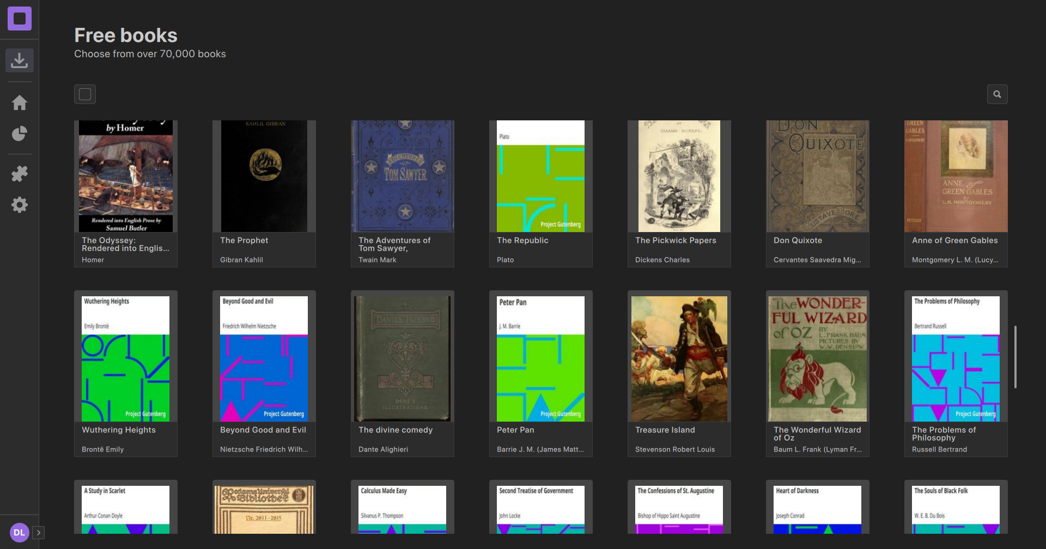Open the downloads (free books) sidebar icon
The image size is (1046, 549).
click(x=20, y=60)
